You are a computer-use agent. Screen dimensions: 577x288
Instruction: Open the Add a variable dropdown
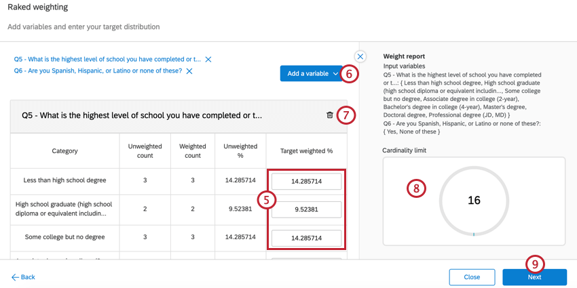(x=312, y=74)
